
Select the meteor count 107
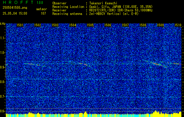coord(43,13)
